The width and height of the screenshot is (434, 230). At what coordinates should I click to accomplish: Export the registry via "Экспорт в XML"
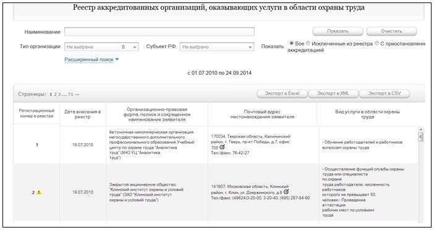point(333,93)
